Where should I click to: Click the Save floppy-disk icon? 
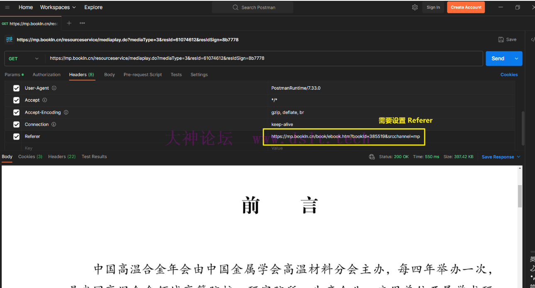click(501, 39)
